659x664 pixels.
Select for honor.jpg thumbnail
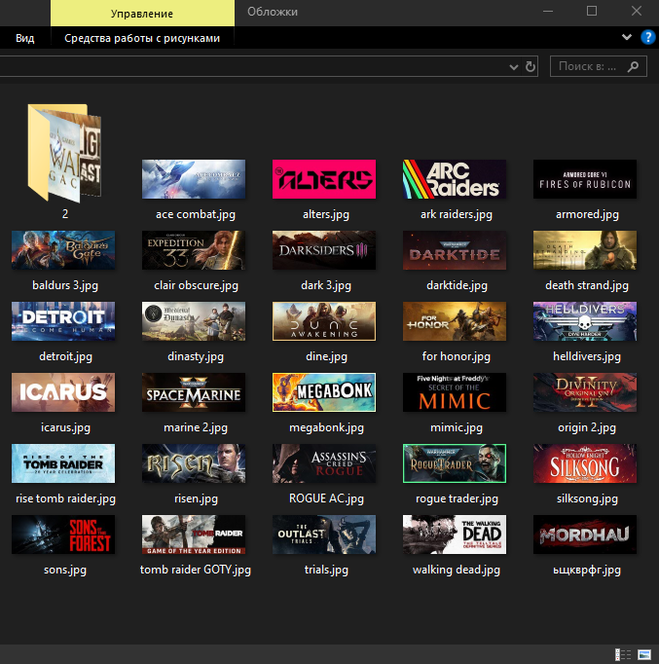455,321
